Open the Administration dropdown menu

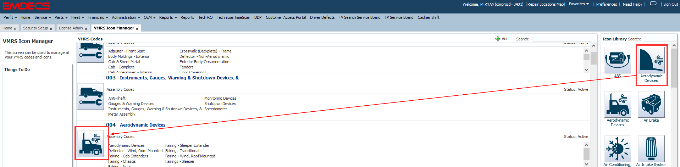coord(126,17)
